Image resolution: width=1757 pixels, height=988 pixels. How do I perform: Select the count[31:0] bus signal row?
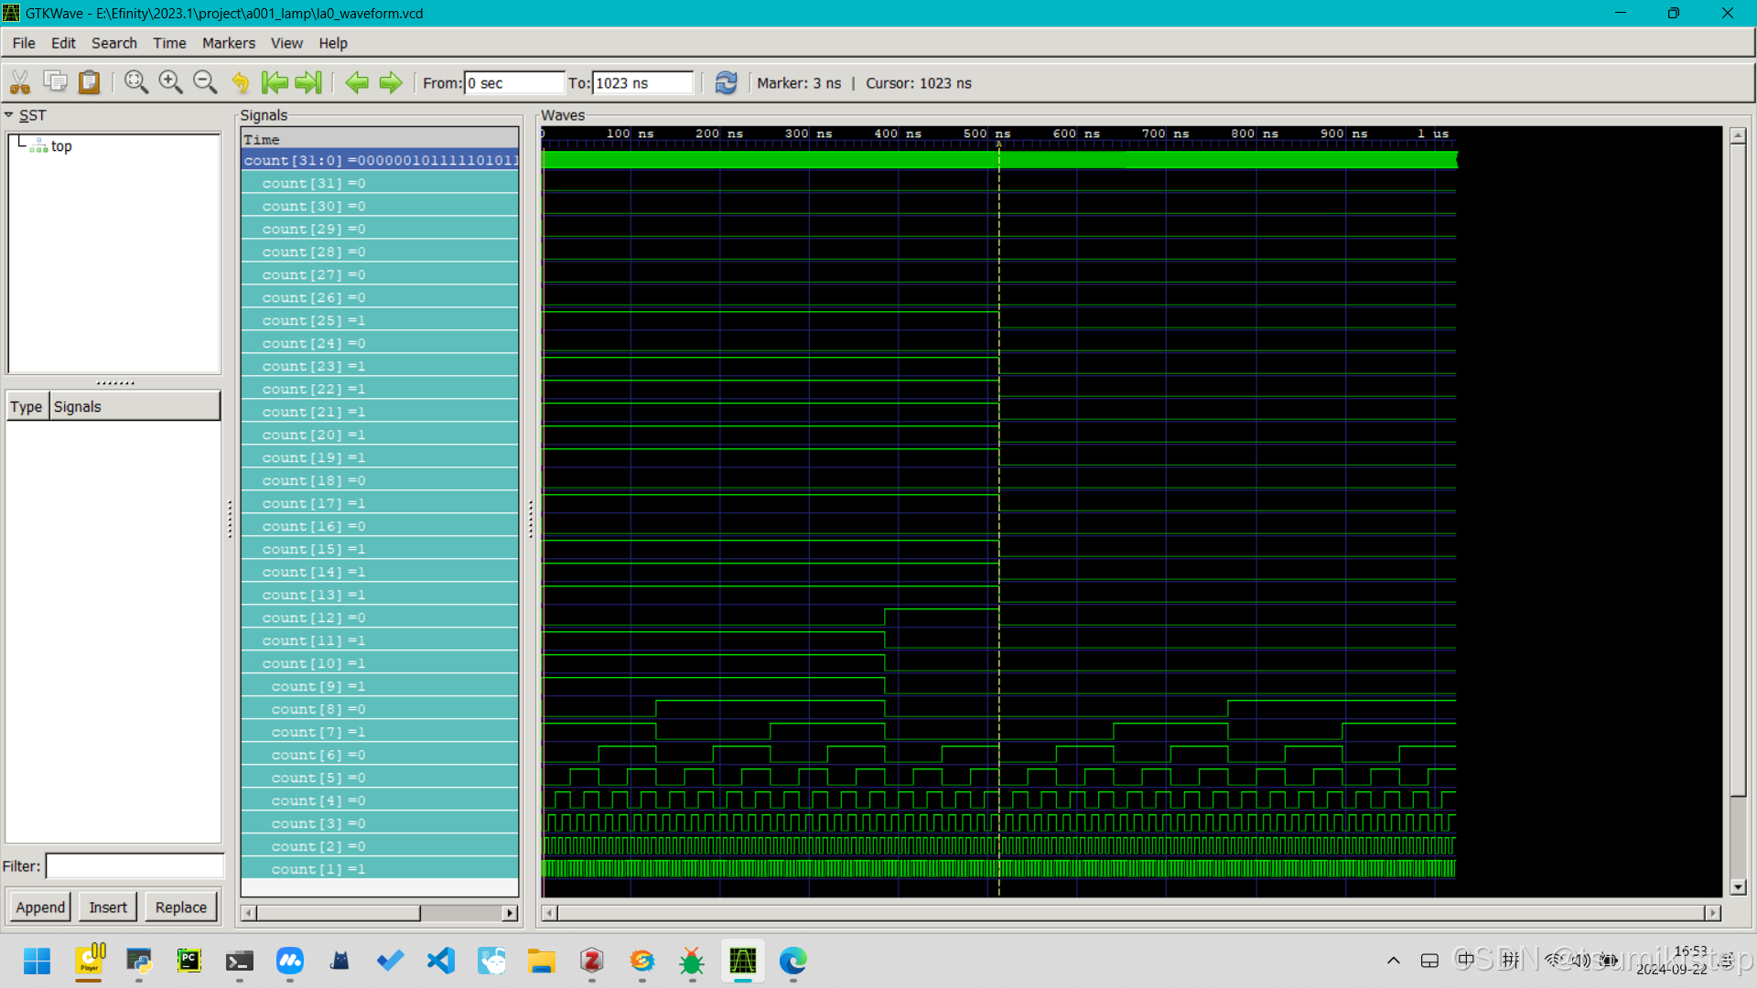pyautogui.click(x=380, y=160)
